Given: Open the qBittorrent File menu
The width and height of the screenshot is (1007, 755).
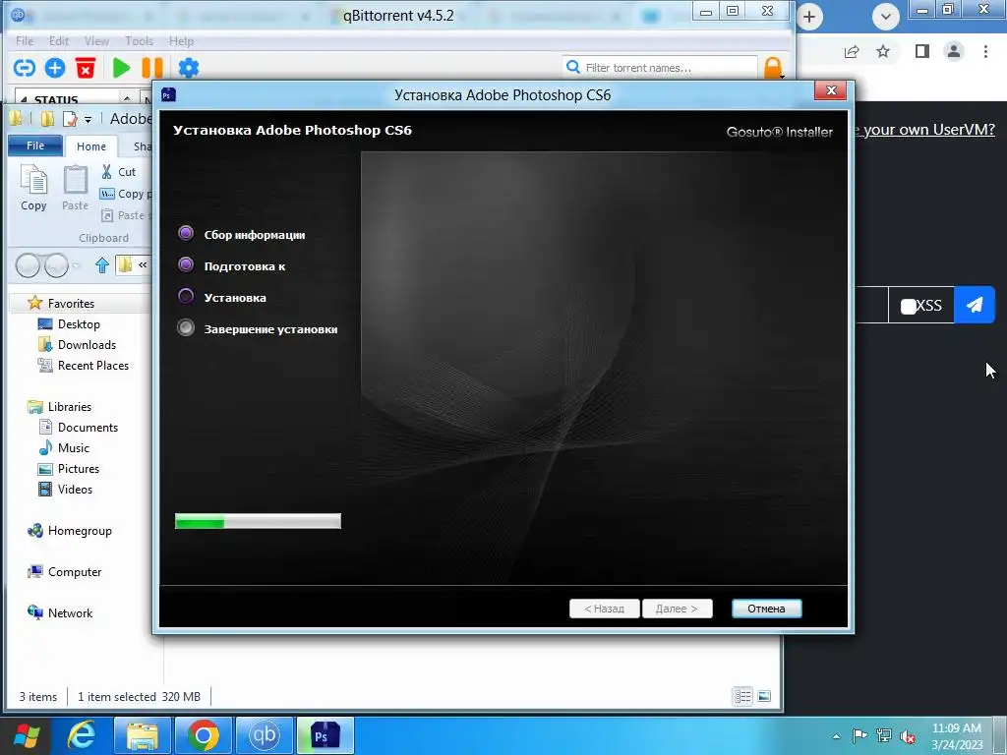Looking at the screenshot, I should click(x=25, y=41).
